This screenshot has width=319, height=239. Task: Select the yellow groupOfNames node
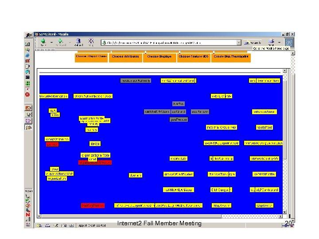[57, 139]
